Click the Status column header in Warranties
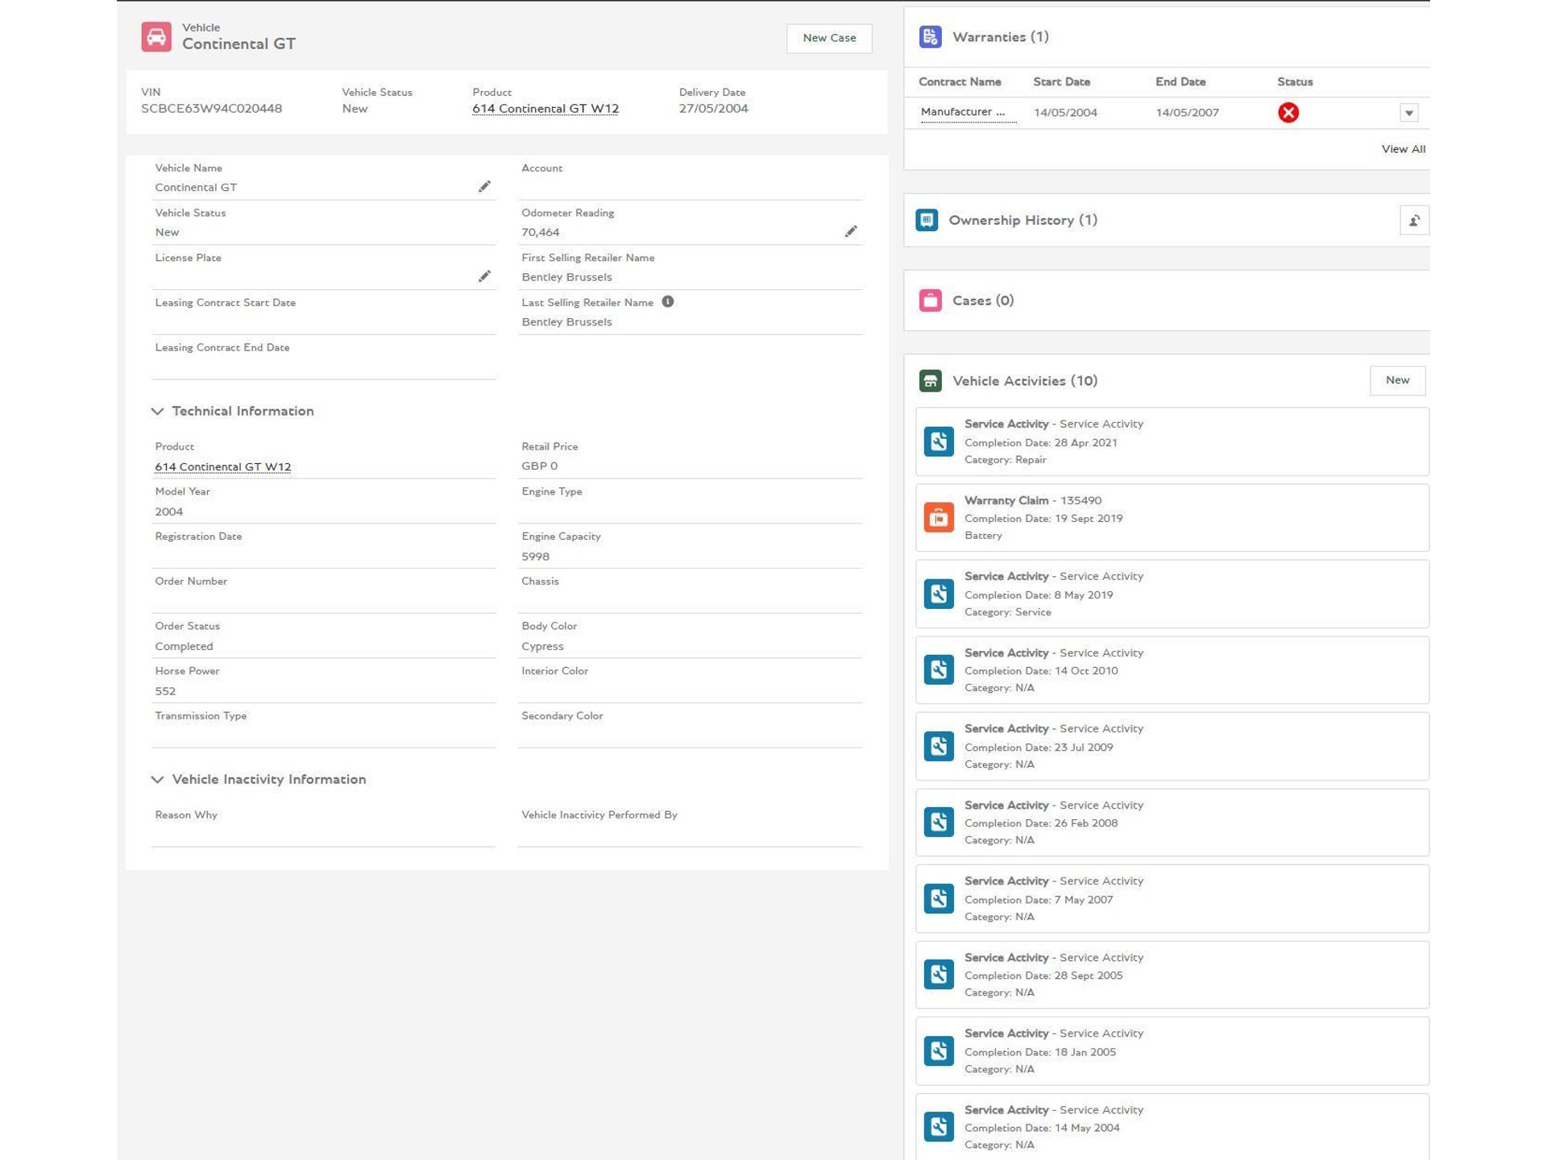Screen dimensions: 1547x1160 (1295, 82)
